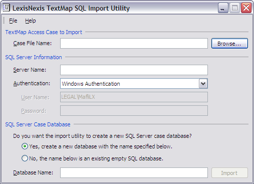This screenshot has height=184, width=254.
Task: Minimize the Import Utility window
Action: click(x=223, y=8)
